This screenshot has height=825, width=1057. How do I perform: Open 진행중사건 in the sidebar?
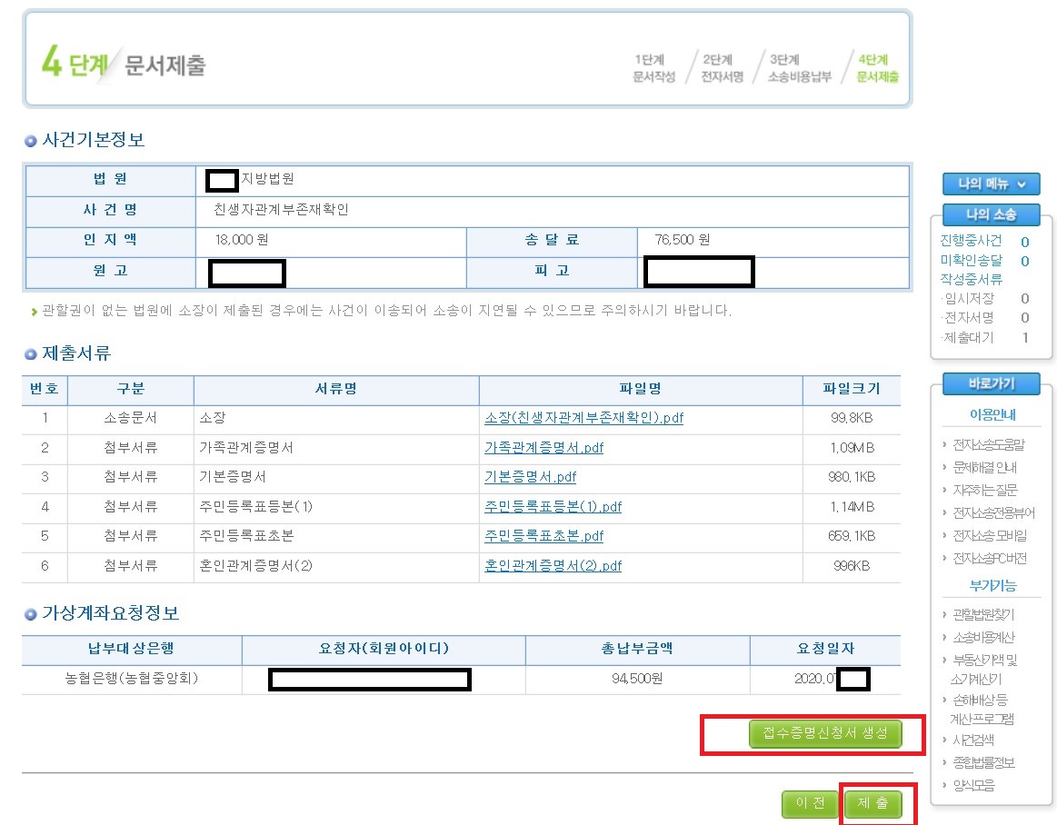coord(971,241)
